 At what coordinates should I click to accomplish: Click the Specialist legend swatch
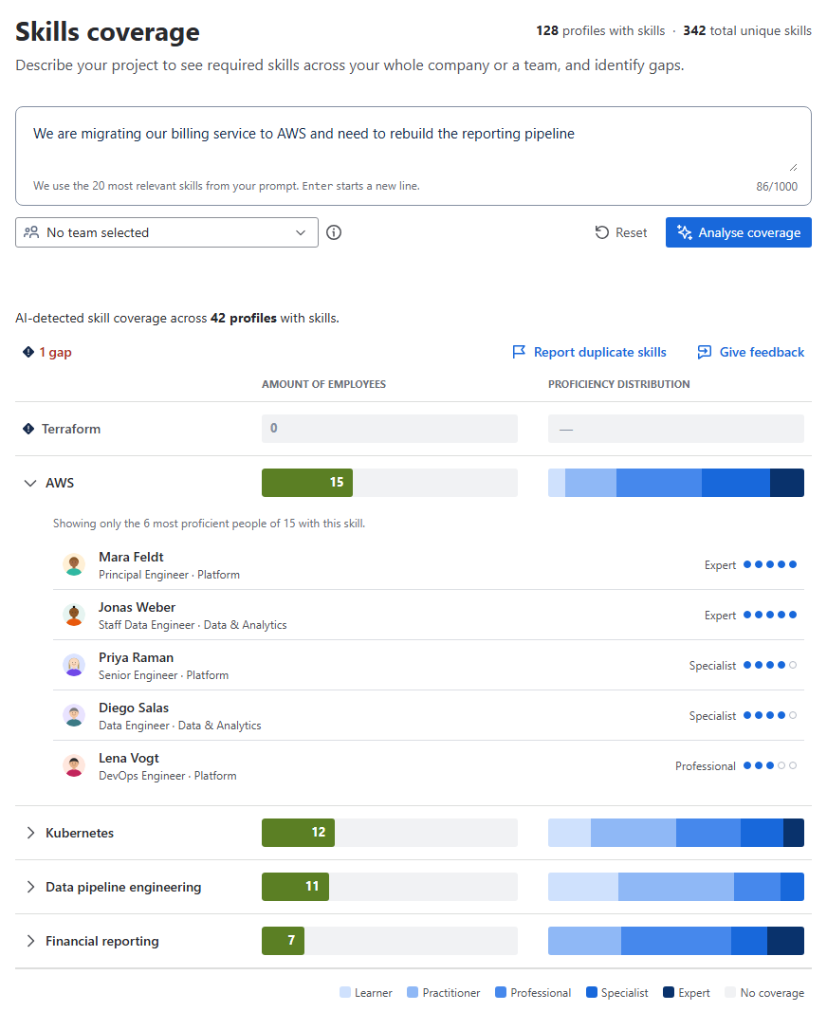(591, 992)
